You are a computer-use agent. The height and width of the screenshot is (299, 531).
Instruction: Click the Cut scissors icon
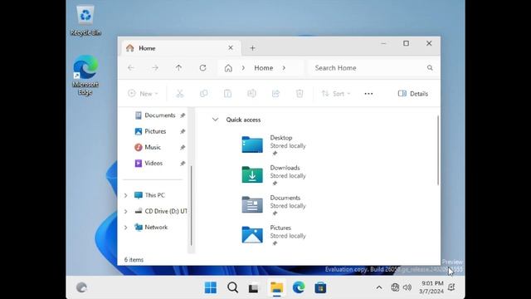click(180, 94)
